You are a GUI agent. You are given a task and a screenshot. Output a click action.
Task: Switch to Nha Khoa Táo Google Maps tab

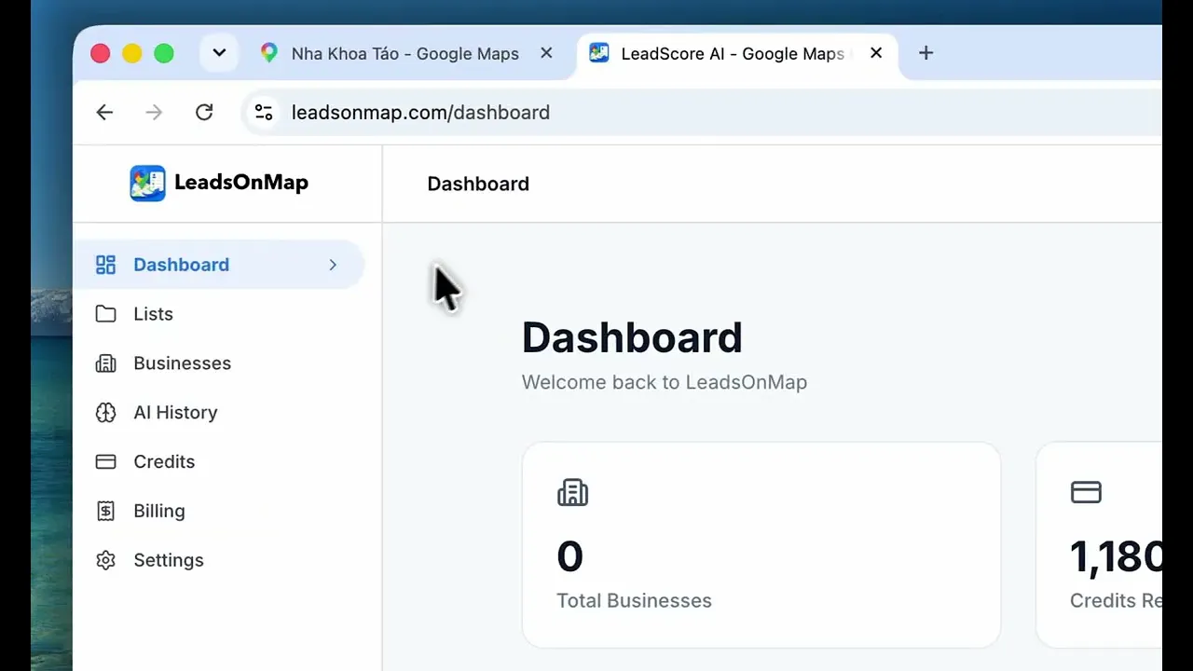click(405, 54)
